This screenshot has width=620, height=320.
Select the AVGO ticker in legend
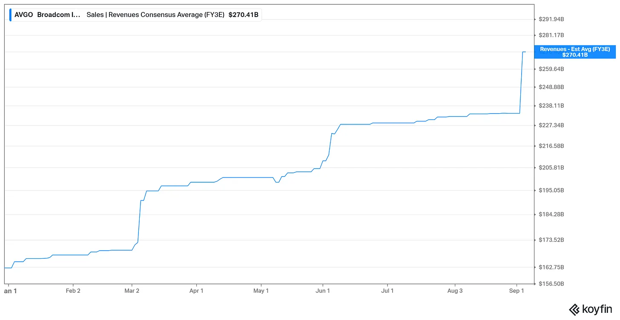(x=24, y=14)
